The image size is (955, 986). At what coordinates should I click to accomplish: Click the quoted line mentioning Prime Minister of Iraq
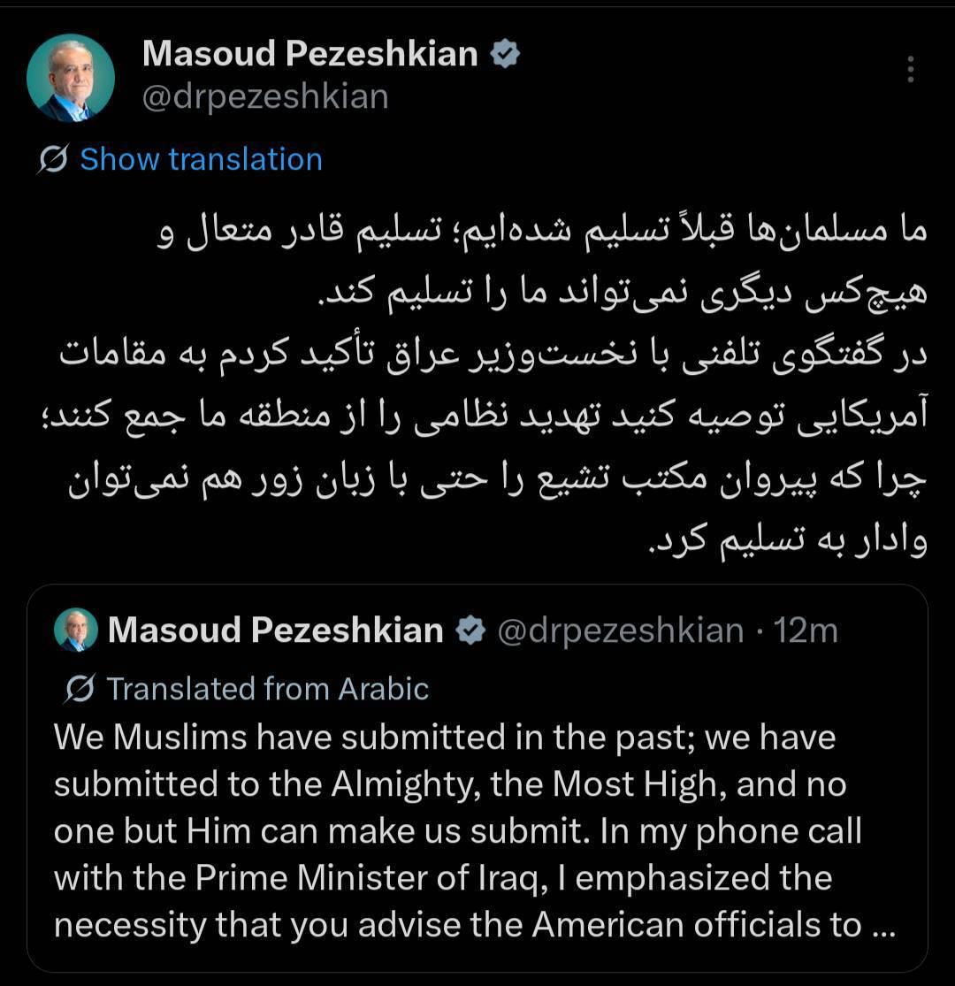coord(443,878)
